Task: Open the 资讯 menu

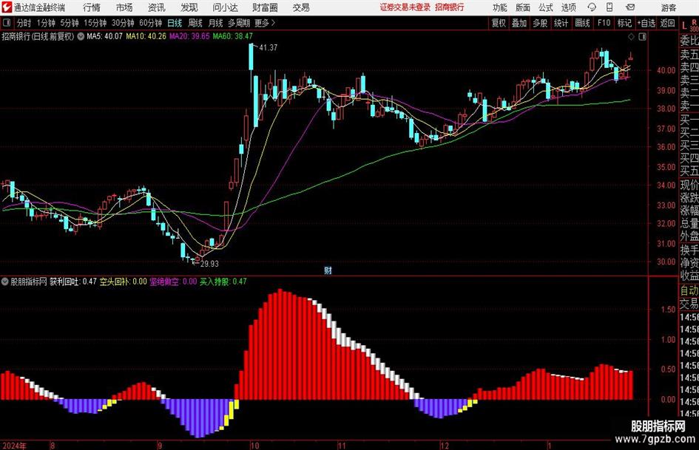Action: (x=157, y=7)
